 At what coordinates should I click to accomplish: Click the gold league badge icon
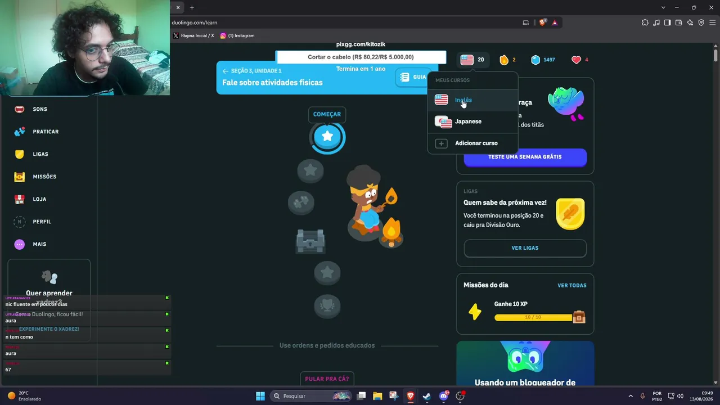coord(570,214)
